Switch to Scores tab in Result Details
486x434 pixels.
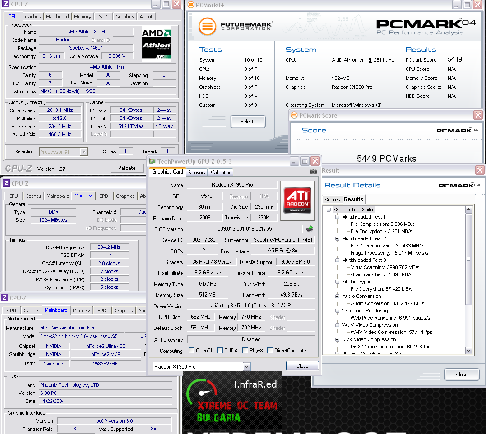pyautogui.click(x=332, y=200)
